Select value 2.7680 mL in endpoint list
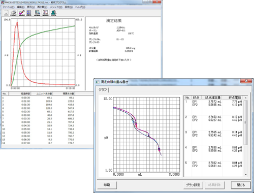The image size is (254, 193). [215, 148]
